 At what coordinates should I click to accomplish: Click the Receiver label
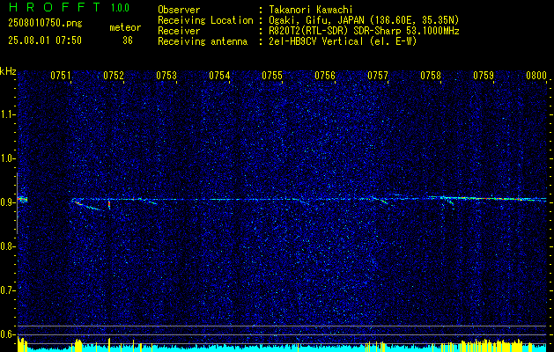coord(179,31)
